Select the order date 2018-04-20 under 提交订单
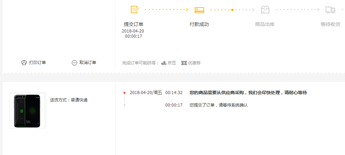 (x=133, y=31)
